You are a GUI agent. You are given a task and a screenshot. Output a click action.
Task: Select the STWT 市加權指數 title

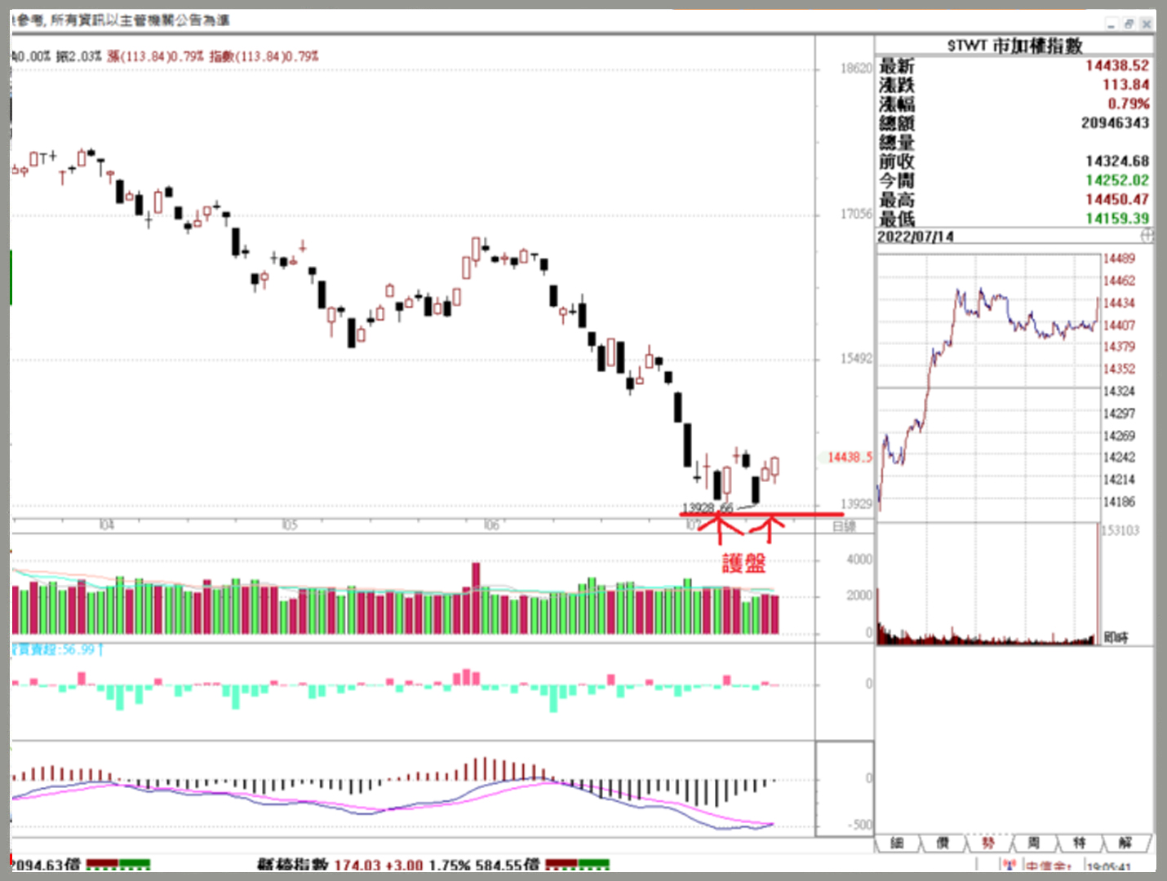coord(1014,46)
